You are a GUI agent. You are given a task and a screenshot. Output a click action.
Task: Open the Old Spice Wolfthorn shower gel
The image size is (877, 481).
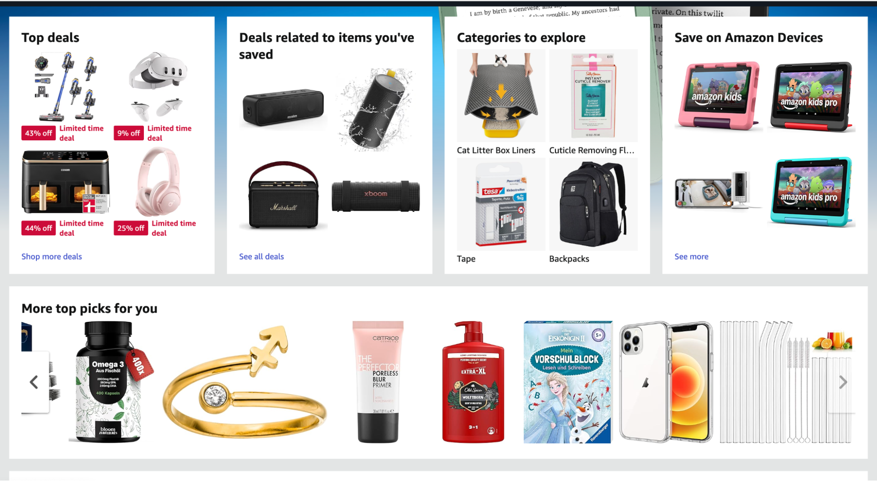(473, 382)
